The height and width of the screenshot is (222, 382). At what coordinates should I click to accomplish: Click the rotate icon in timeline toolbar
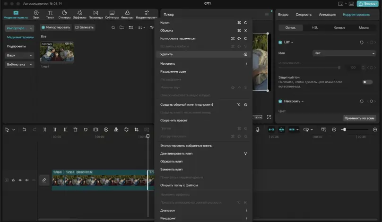click(x=126, y=129)
